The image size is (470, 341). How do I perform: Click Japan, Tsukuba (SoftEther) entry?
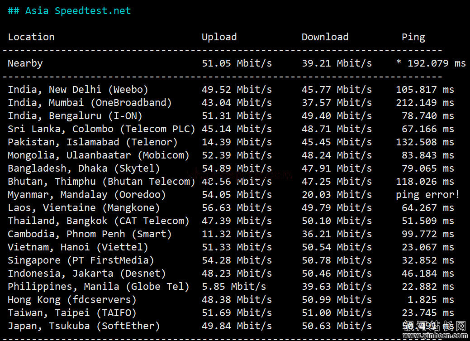coord(84,326)
